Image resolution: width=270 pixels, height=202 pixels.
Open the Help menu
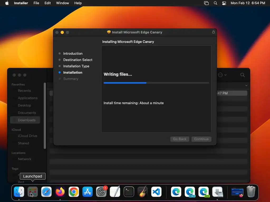click(78, 3)
